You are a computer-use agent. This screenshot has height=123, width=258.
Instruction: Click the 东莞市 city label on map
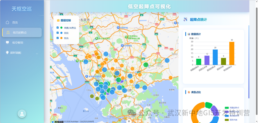click(85, 20)
